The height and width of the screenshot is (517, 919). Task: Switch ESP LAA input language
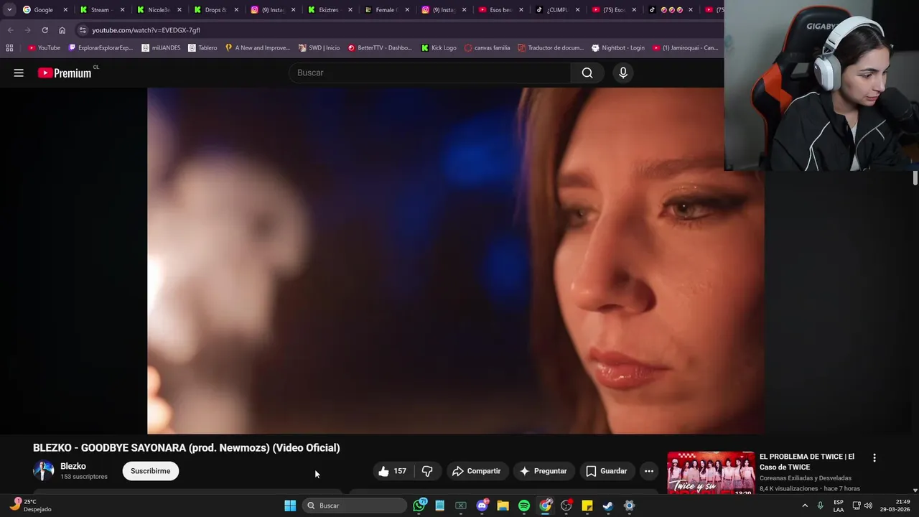(x=839, y=506)
